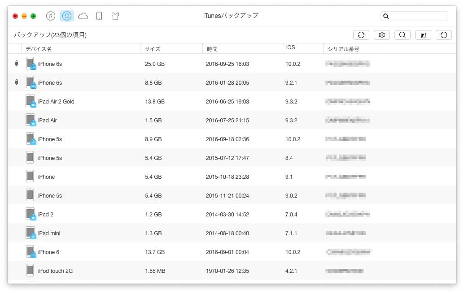The height and width of the screenshot is (293, 464).
Task: Type in the title bar search field
Action: (x=415, y=16)
